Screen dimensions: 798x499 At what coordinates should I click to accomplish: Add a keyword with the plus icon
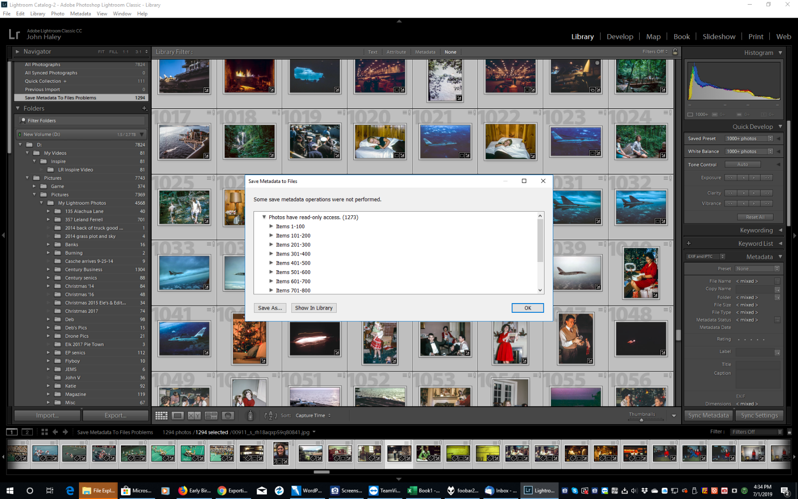689,243
